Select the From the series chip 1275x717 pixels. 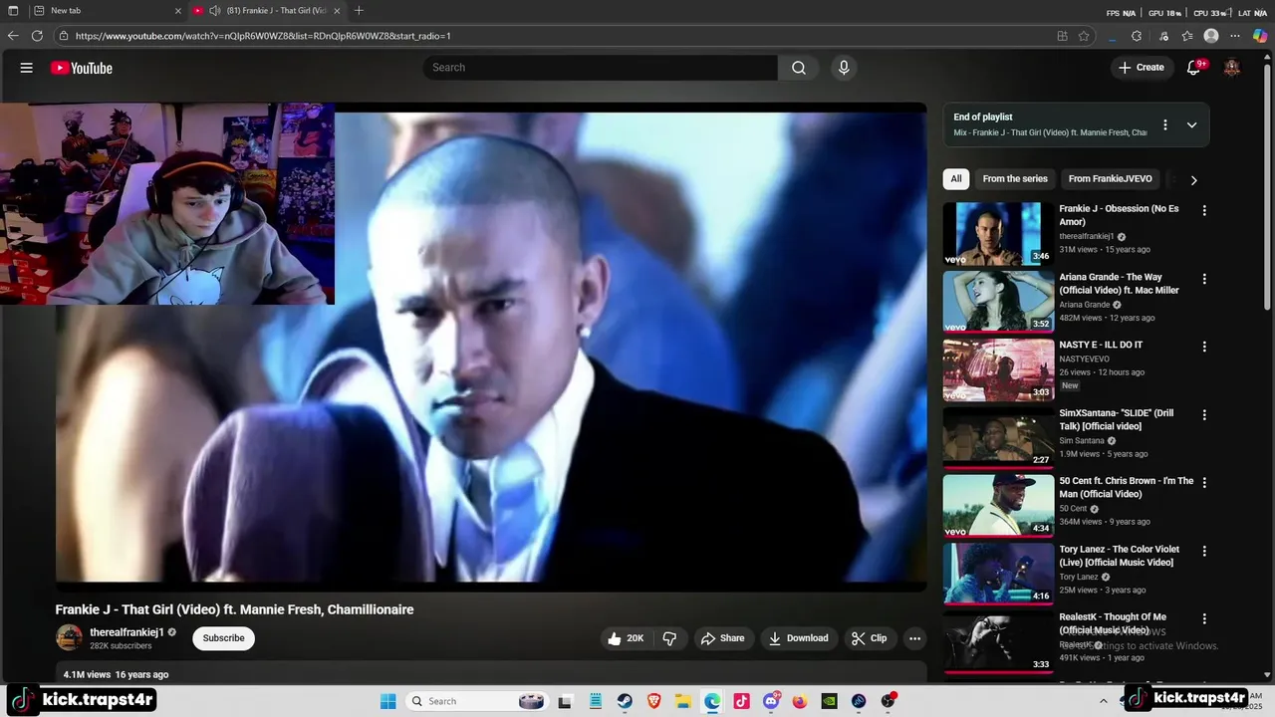pos(1015,179)
